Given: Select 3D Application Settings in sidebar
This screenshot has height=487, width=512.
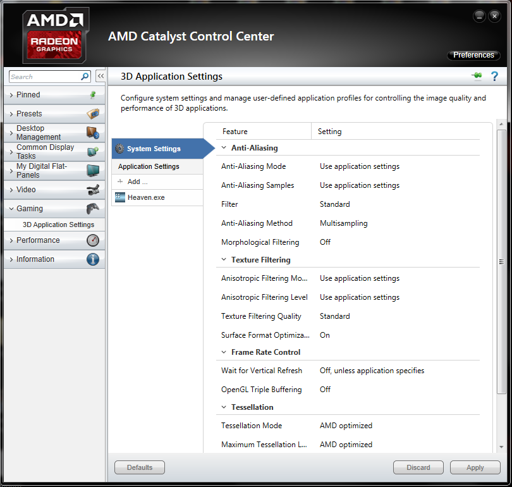Looking at the screenshot, I should pos(54,225).
